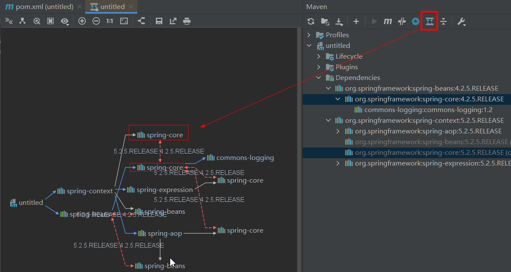Show Maven dependencies diagram icon
The width and height of the screenshot is (511, 272).
pyautogui.click(x=429, y=21)
